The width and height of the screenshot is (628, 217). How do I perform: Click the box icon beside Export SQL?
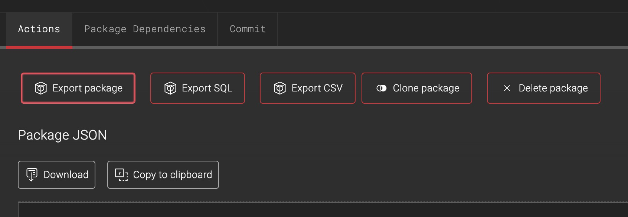170,88
